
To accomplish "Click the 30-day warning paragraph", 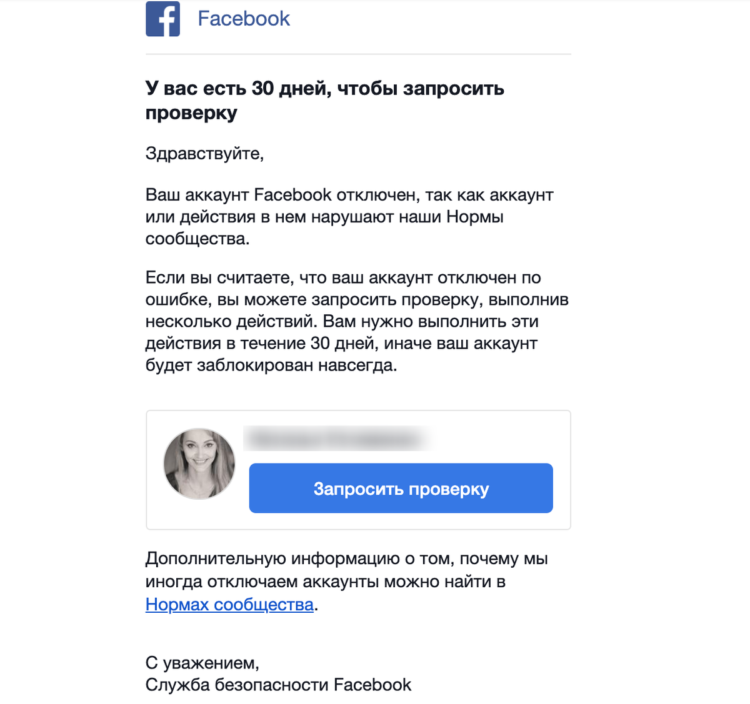I will tap(357, 321).
